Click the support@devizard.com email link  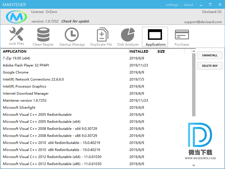pos(203,22)
